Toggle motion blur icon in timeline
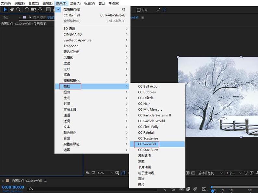Screen dimensions: 258x193 [x=195, y=189]
